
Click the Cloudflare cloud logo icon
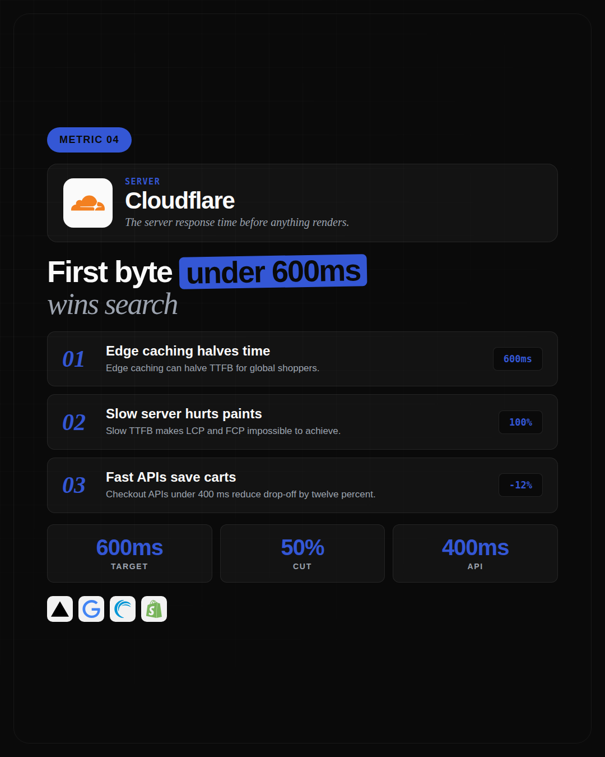[x=88, y=203]
